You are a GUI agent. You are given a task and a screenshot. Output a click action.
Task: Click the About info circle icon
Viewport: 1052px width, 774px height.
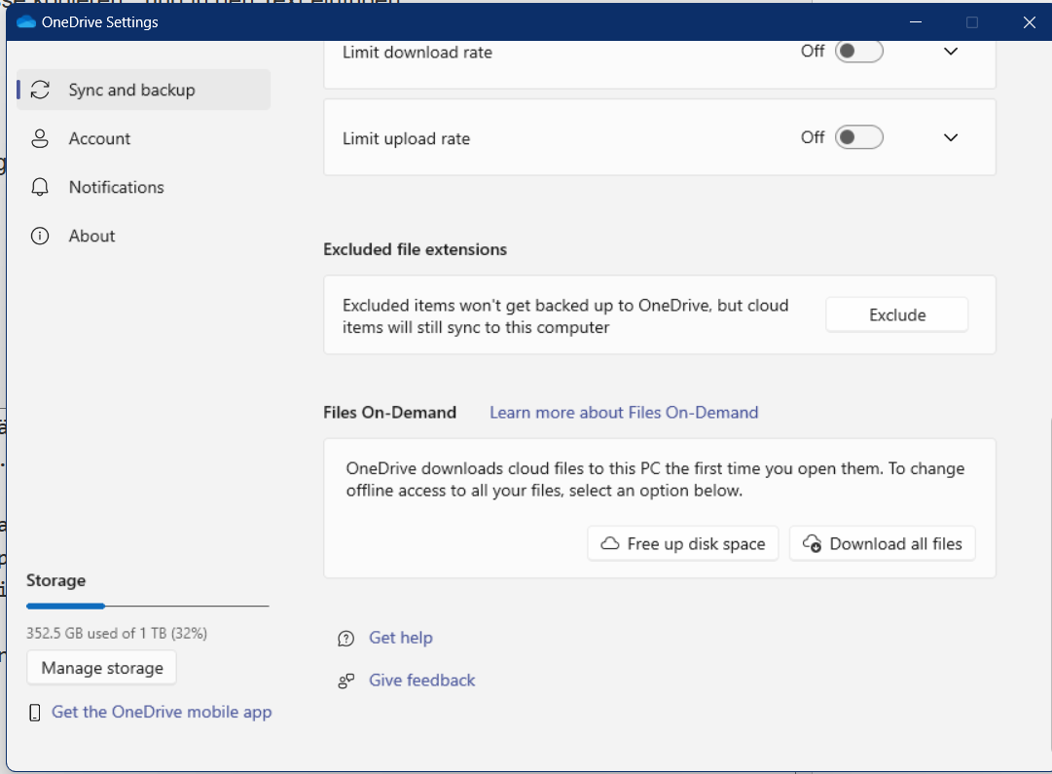(40, 236)
